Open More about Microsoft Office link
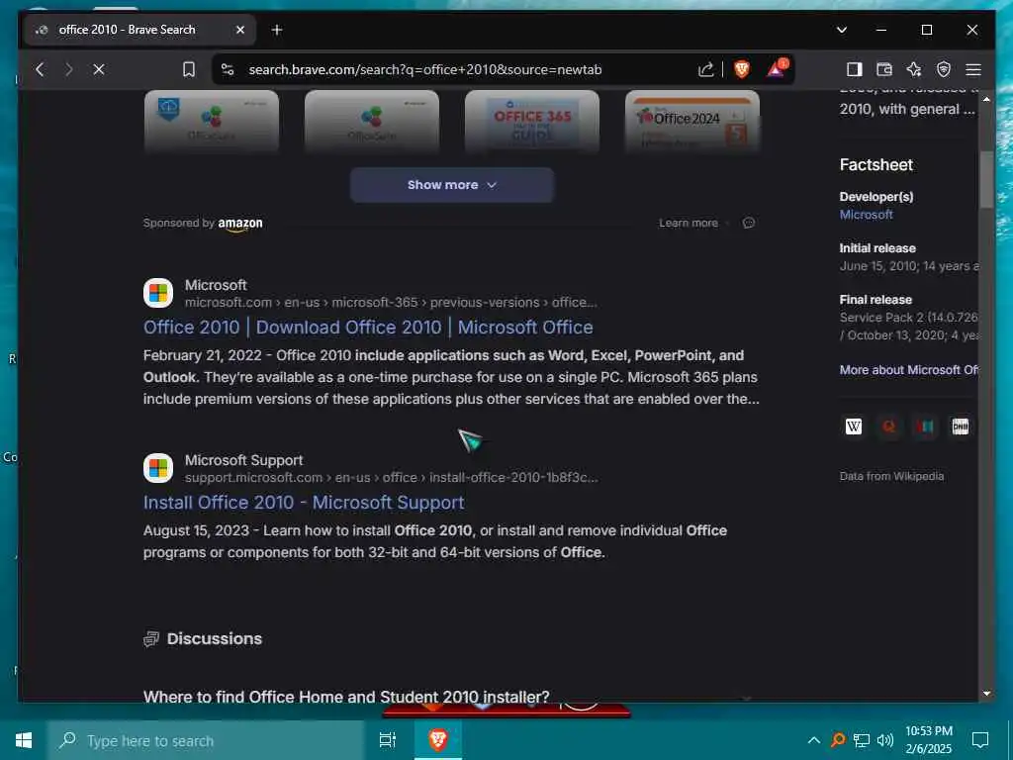Screen dimensions: 1013x760 coord(908,370)
